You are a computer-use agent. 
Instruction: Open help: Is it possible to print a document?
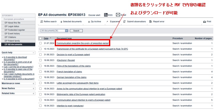click(19, 79)
